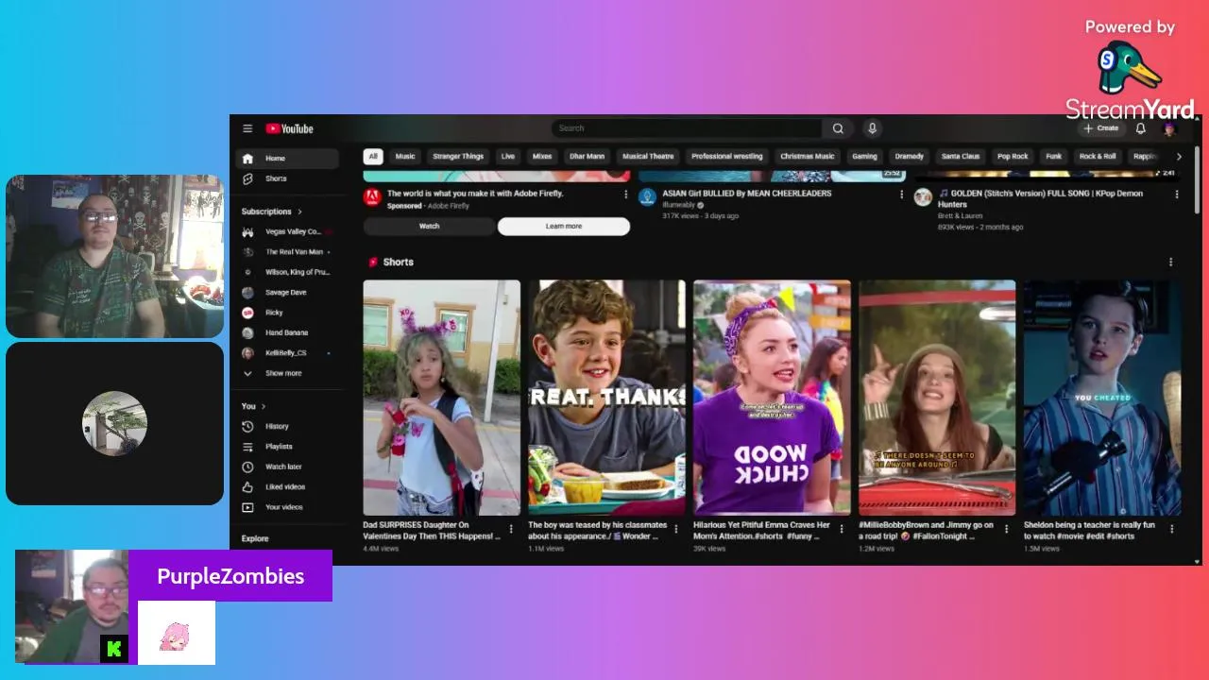Select the Dramedy filter chip
Screen dimensions: 1209x680
910,157
